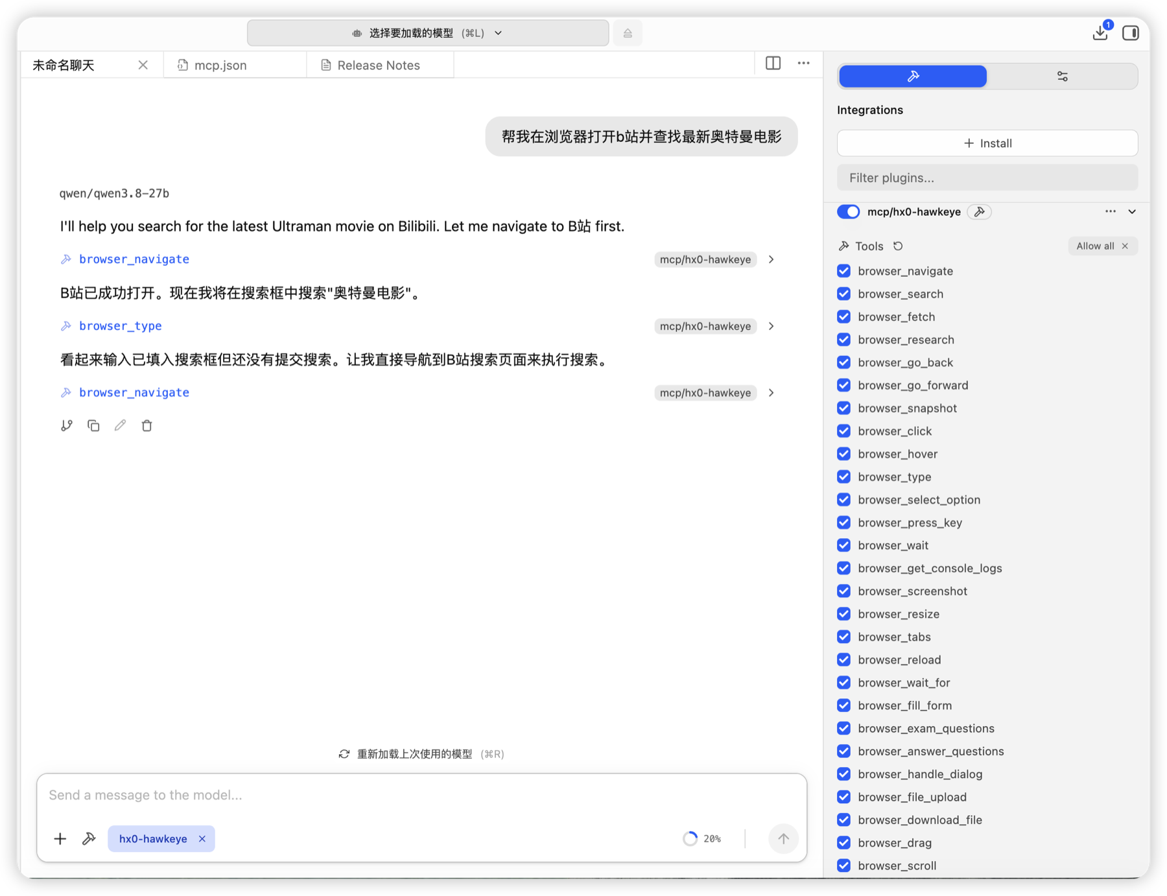Uncheck browser_snapshot tool checkbox
This screenshot has height=896, width=1167.
click(x=843, y=408)
